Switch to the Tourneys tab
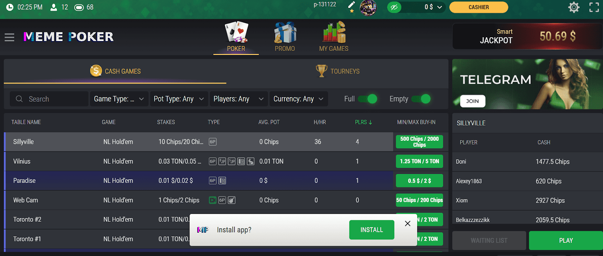The image size is (603, 256). (x=337, y=71)
